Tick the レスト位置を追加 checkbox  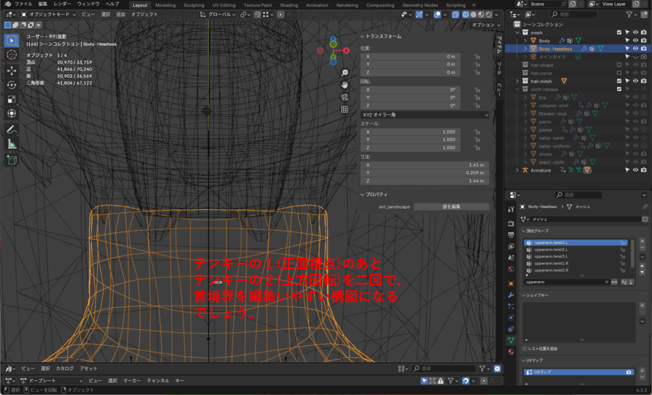pos(525,349)
